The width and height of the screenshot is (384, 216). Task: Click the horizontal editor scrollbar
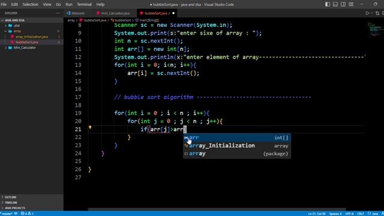point(217,209)
